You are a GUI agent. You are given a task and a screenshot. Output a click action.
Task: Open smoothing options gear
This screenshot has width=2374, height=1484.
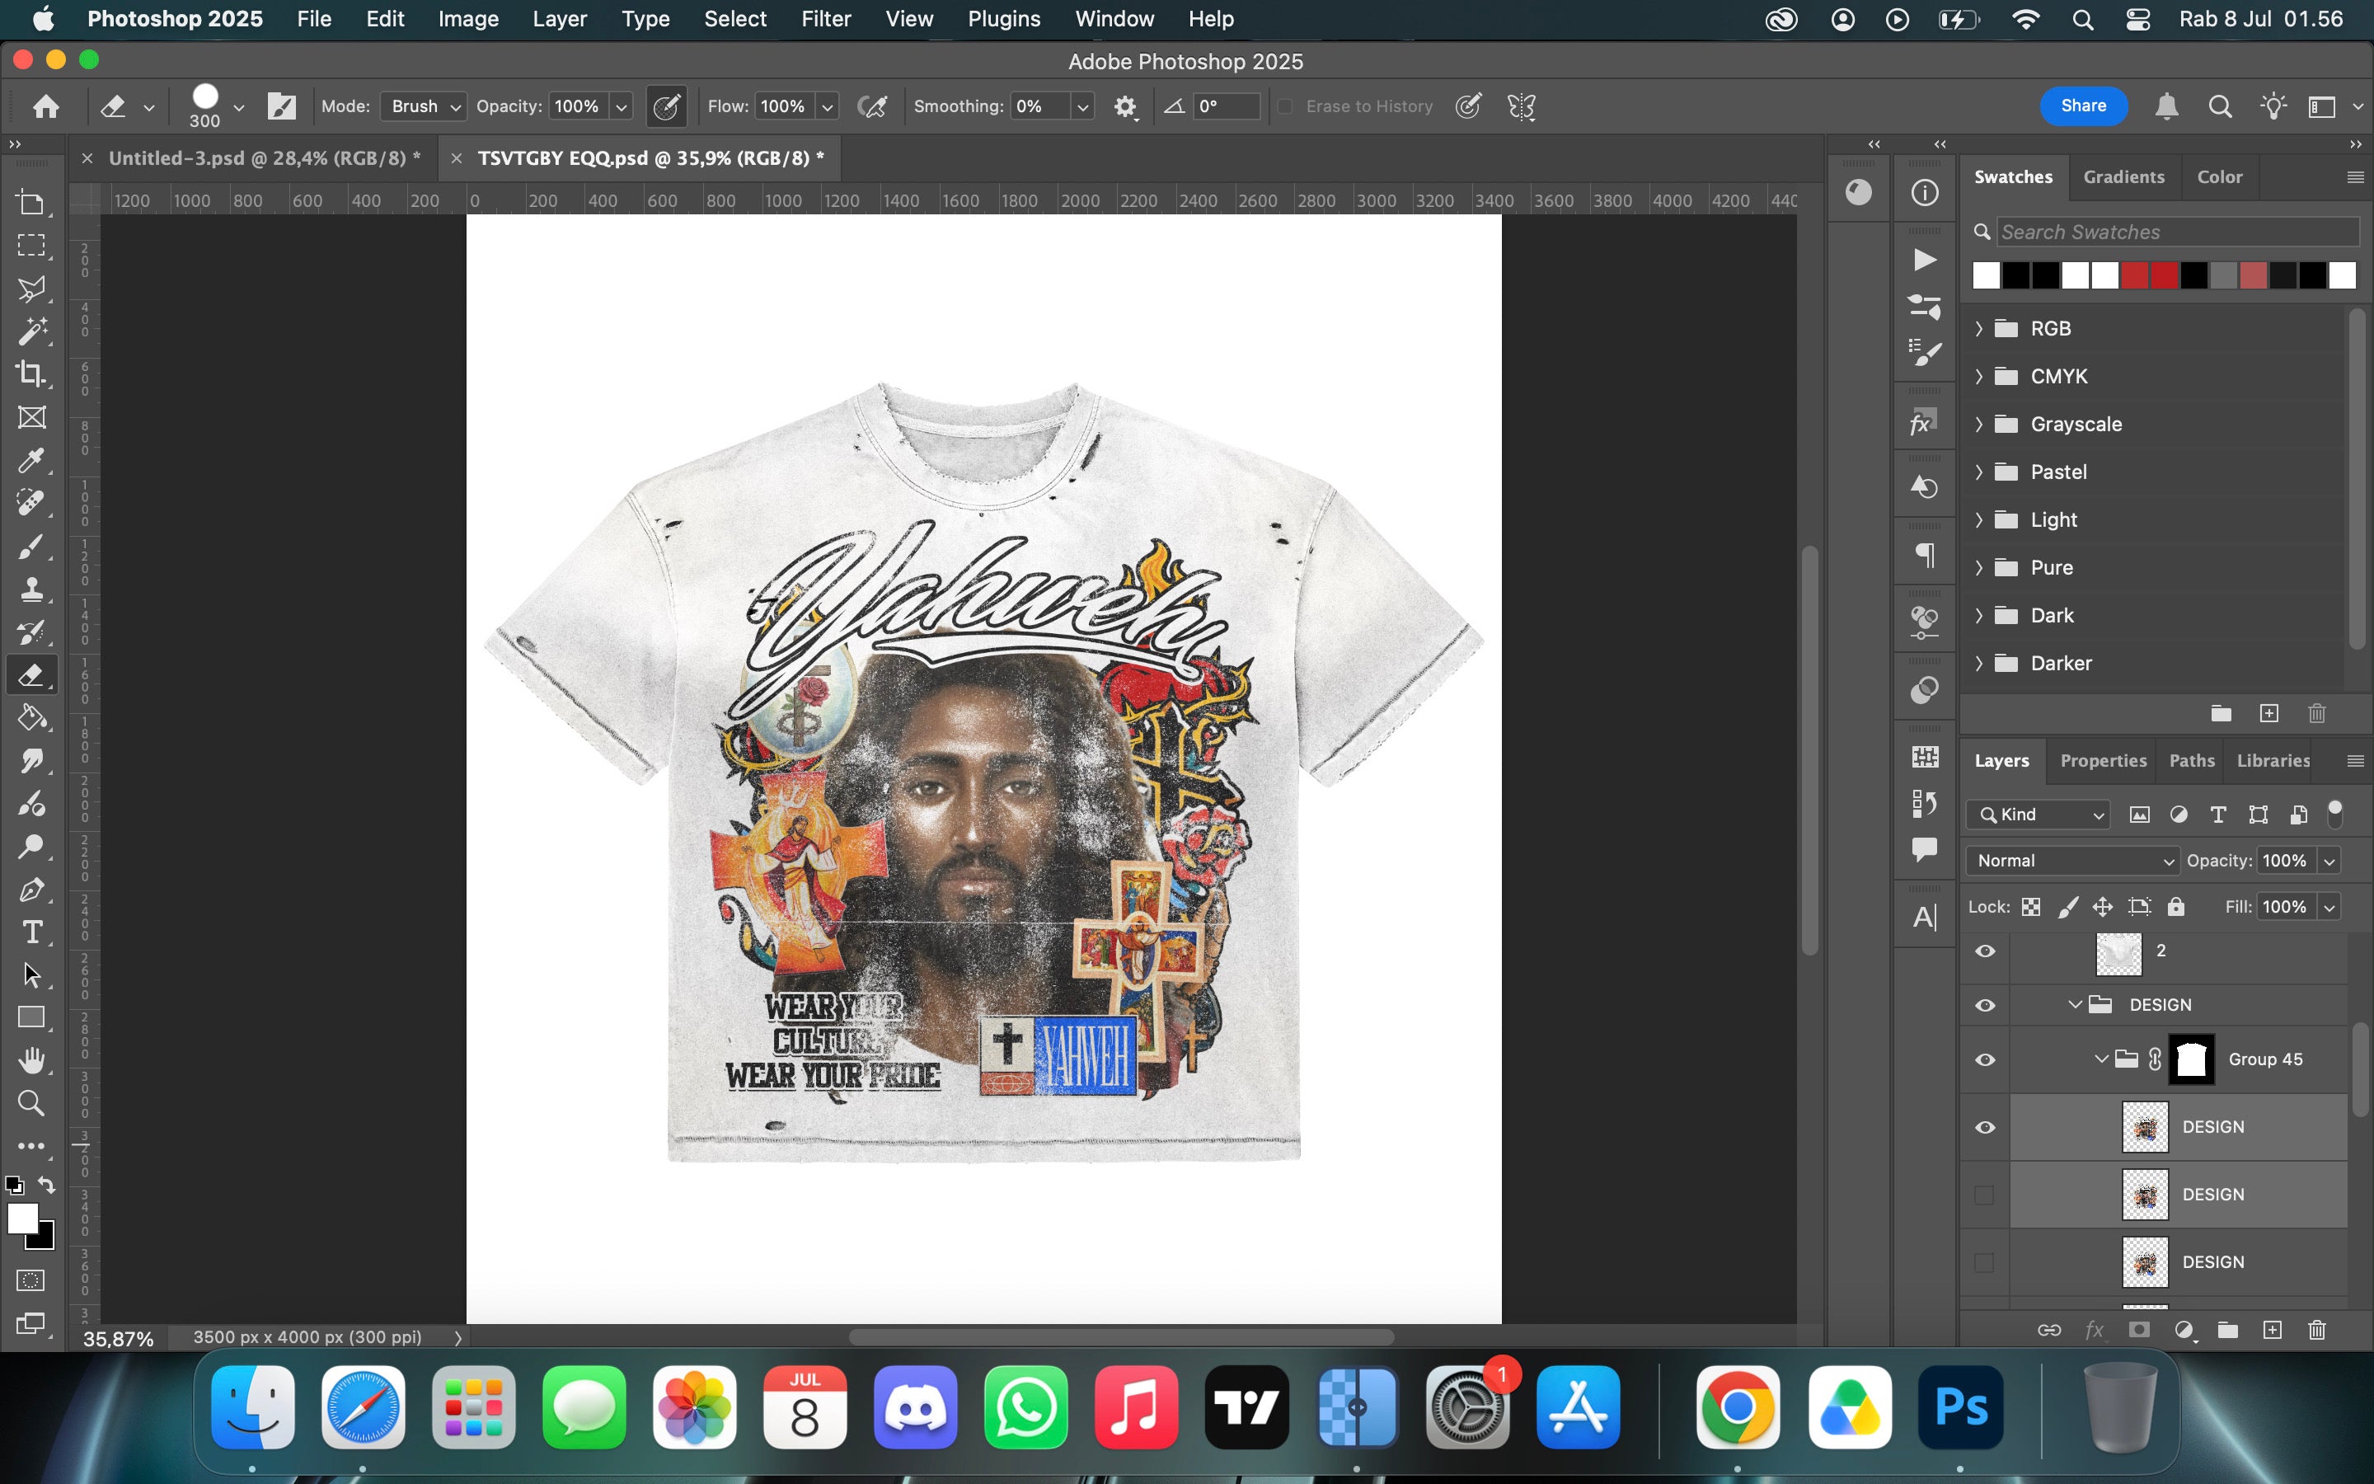(x=1125, y=106)
